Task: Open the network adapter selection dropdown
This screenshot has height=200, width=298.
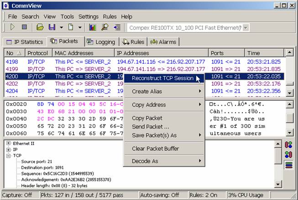Action: point(246,28)
